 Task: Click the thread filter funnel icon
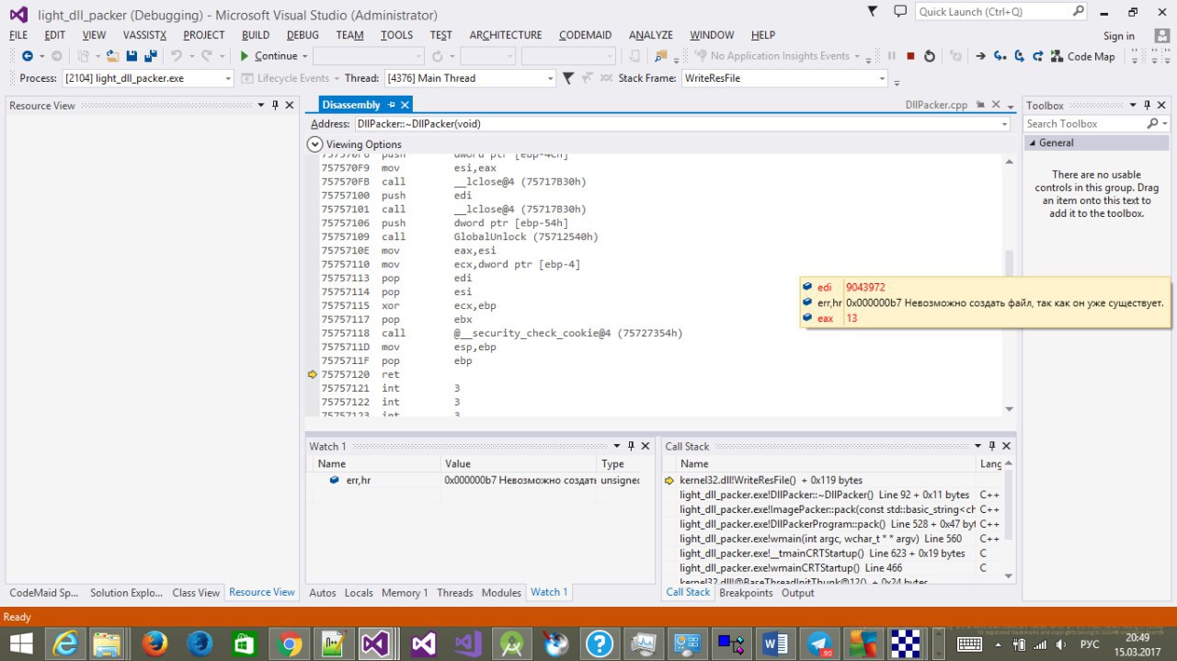[x=567, y=78]
